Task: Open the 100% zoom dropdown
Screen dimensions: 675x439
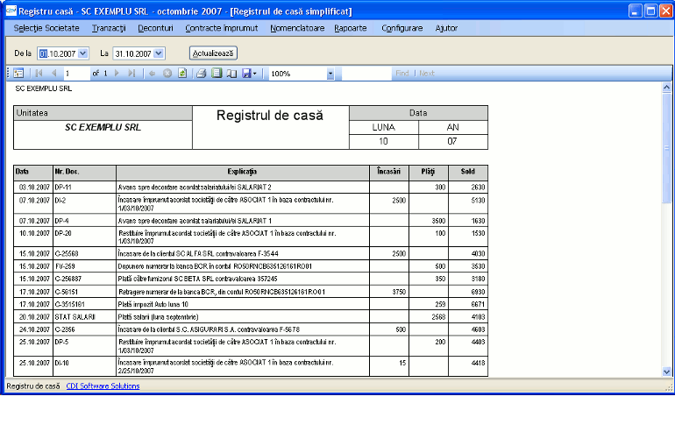Action: [x=330, y=74]
